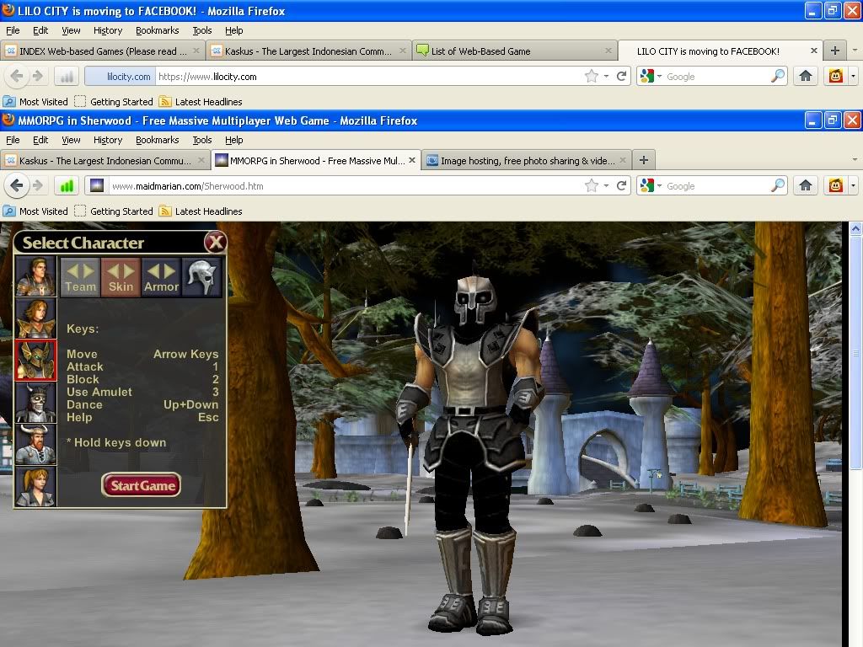Image resolution: width=863 pixels, height=647 pixels.
Task: Click the Skin arrows button
Action: click(x=121, y=277)
